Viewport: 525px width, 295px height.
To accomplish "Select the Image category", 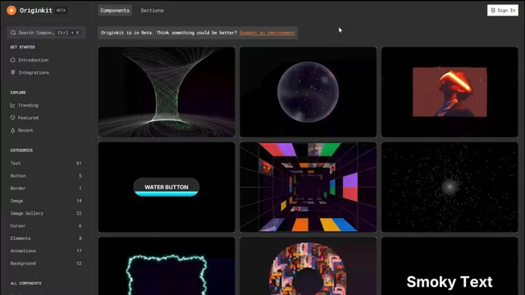I will [x=46, y=201].
